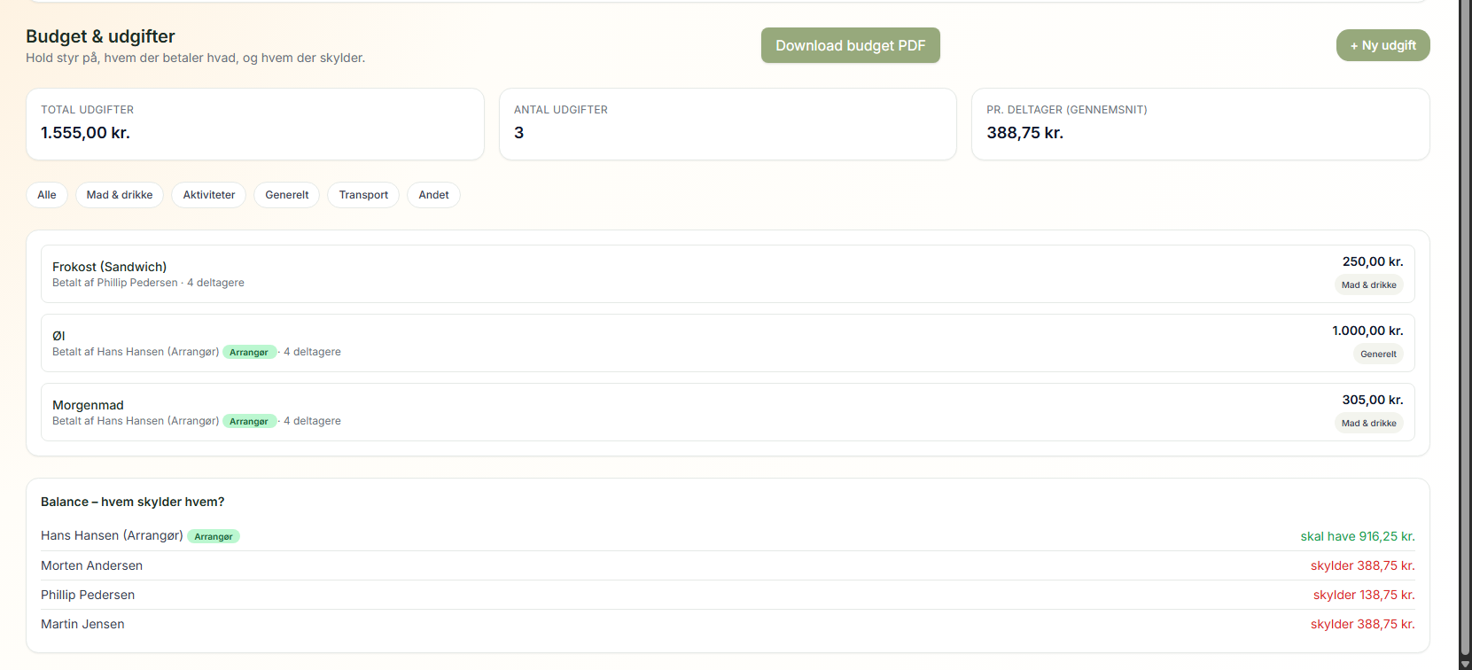
Task: Click the Pr. deltager average card
Action: tap(1200, 124)
